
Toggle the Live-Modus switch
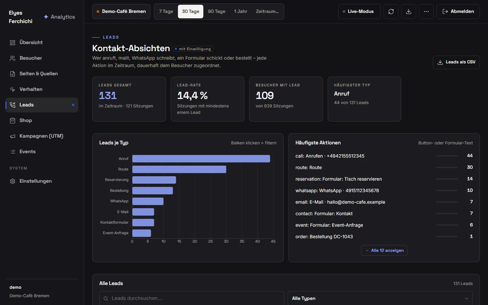tap(359, 12)
